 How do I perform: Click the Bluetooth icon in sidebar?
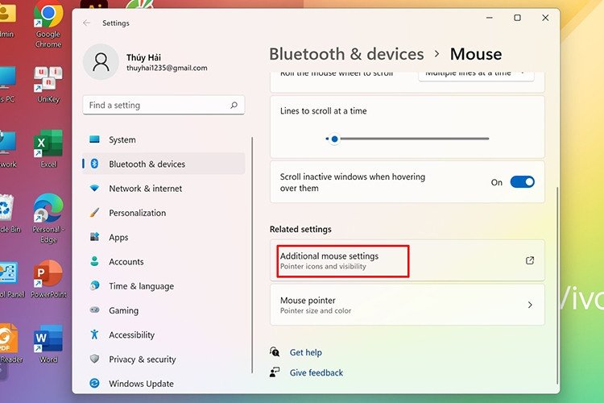tap(94, 164)
